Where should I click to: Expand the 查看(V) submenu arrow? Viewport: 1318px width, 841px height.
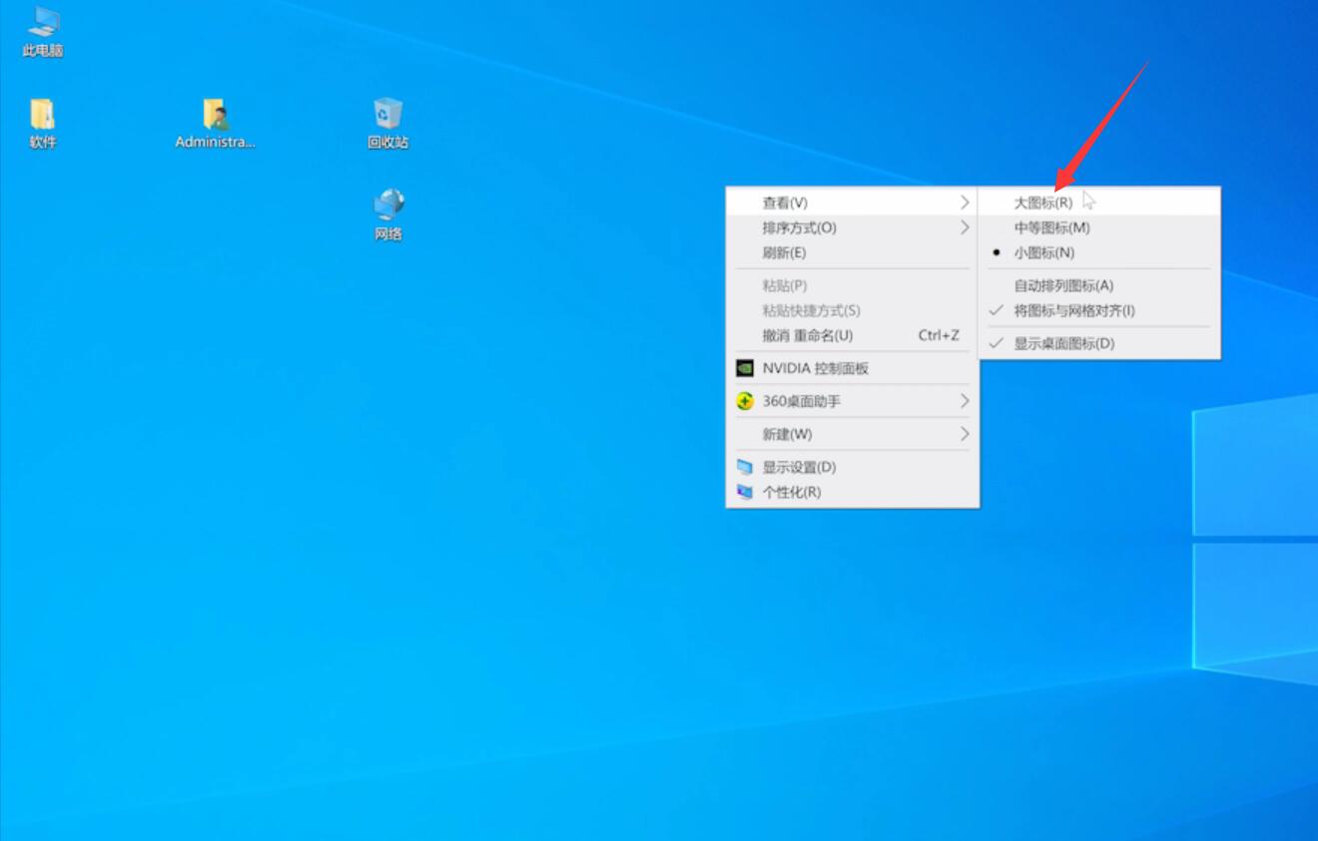(x=965, y=203)
